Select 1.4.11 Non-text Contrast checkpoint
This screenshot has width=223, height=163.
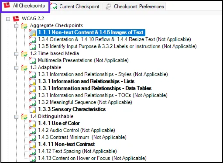pos(66,144)
